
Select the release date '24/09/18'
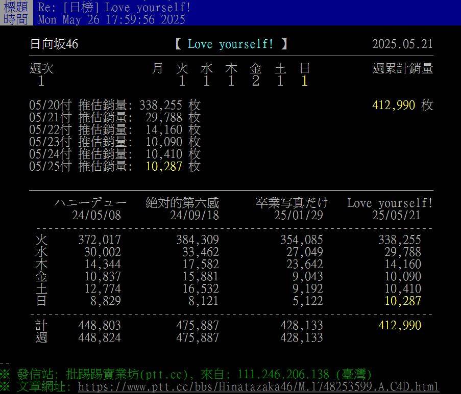click(x=195, y=215)
